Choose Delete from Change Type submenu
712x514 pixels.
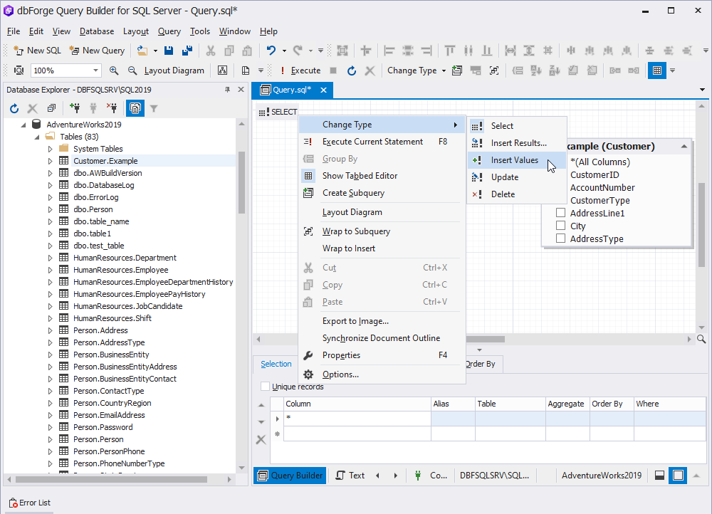pyautogui.click(x=516, y=194)
